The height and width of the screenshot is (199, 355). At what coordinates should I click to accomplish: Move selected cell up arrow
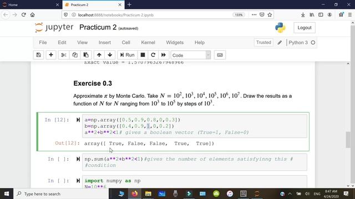99,55
